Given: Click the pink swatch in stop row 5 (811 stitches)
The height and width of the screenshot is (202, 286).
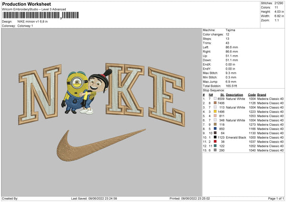Looking at the screenshot, I should pos(215,116).
